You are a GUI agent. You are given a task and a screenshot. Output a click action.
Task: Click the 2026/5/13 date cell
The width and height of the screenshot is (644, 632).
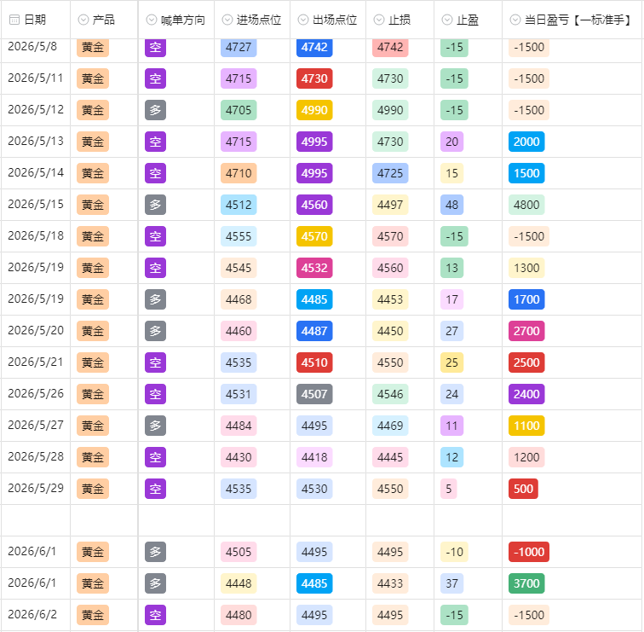tap(36, 141)
